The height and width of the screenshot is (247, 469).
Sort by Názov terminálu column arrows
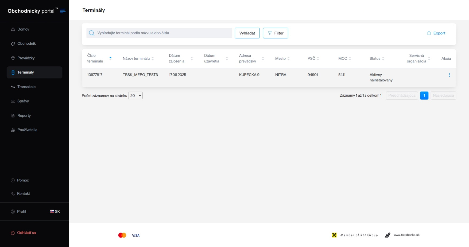[153, 59]
